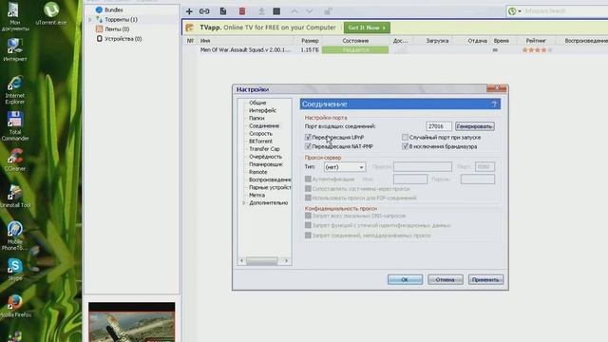Select Парные устройства in settings tree

click(x=270, y=187)
